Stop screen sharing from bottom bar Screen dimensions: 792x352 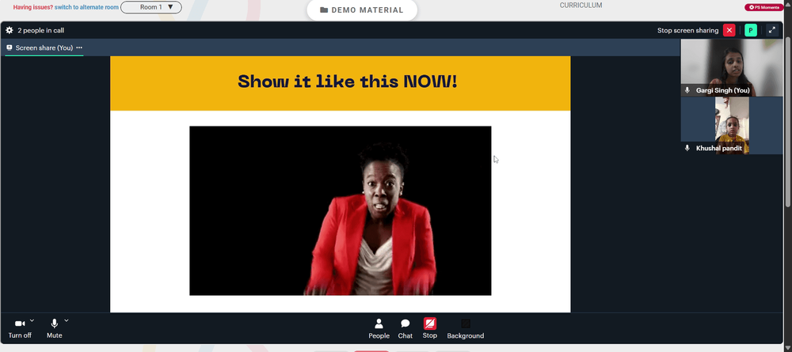[x=430, y=328]
